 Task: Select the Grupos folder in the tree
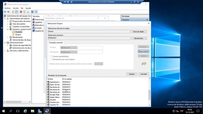click(x=18, y=35)
